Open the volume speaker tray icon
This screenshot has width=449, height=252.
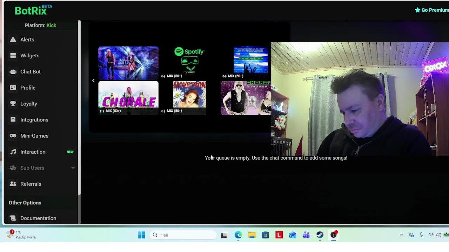(x=438, y=235)
